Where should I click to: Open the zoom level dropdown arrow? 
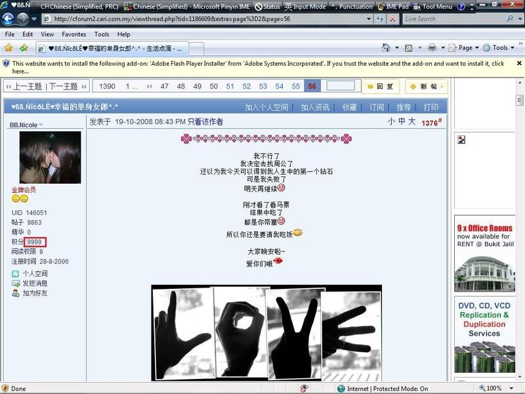(511, 388)
